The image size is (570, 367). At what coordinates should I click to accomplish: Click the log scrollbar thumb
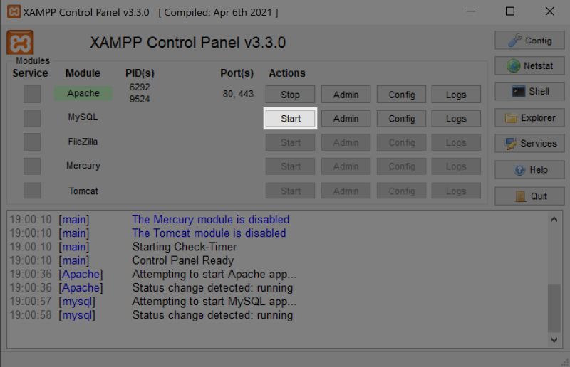554,309
